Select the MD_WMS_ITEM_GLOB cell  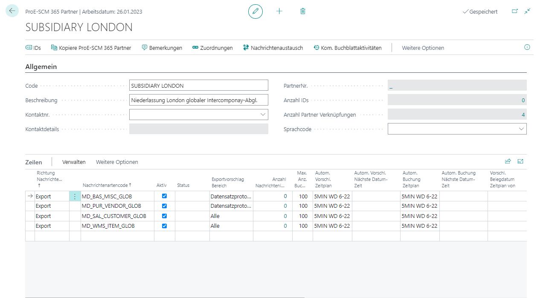pos(117,226)
